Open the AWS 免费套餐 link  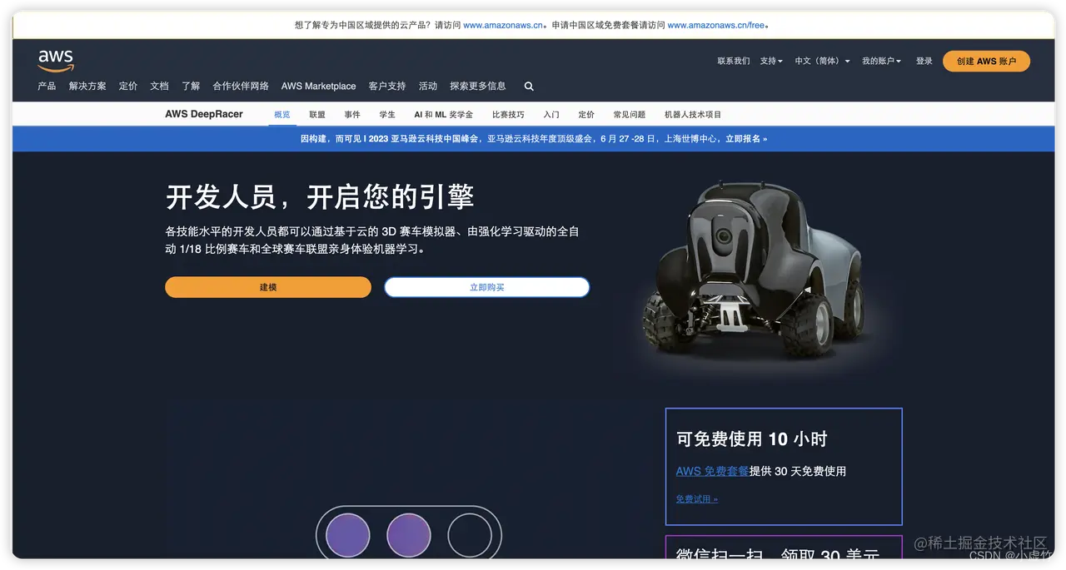point(711,471)
